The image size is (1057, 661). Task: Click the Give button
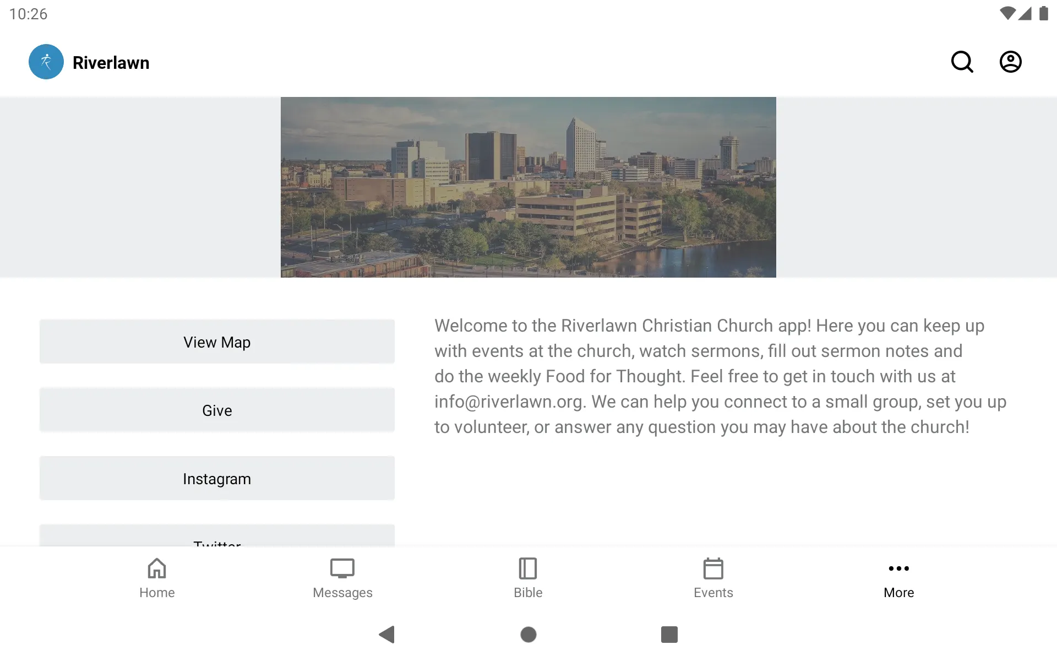(x=217, y=410)
